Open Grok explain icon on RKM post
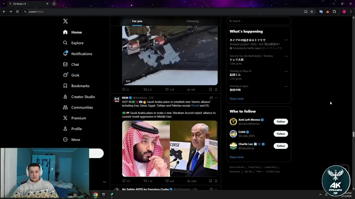355x199 pixels. coord(211,98)
